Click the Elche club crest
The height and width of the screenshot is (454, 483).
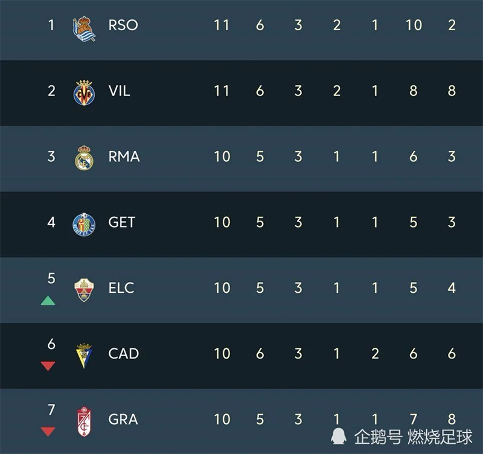point(84,290)
